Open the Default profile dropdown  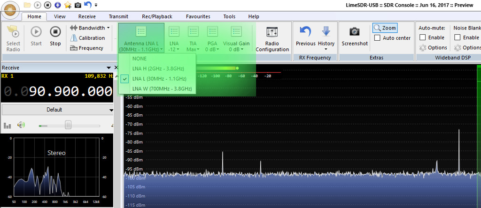point(57,110)
